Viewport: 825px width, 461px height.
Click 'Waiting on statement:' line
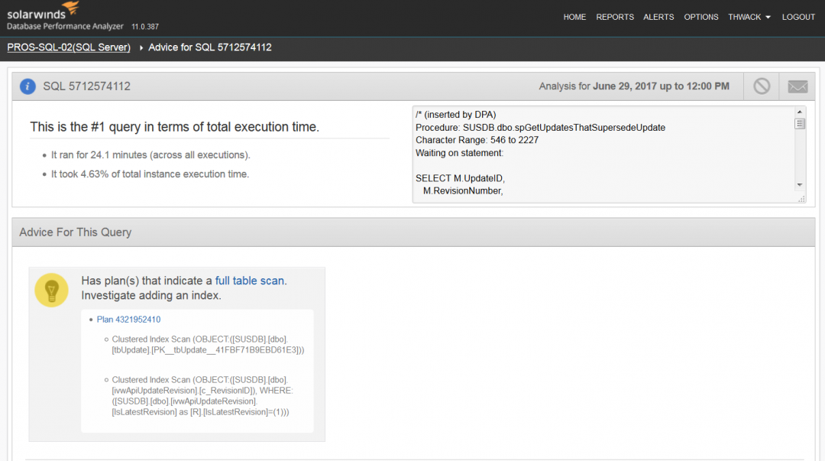pos(459,153)
